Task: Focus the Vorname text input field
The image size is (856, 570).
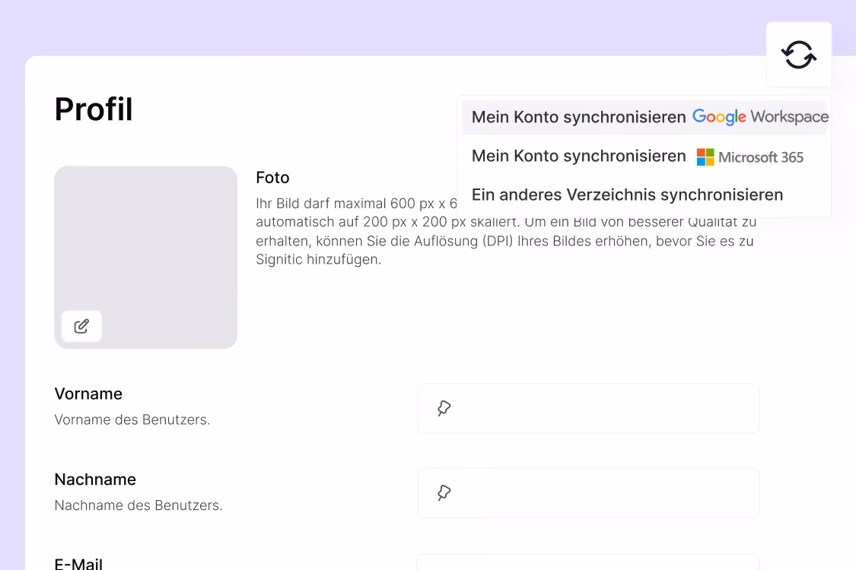Action: (588, 409)
